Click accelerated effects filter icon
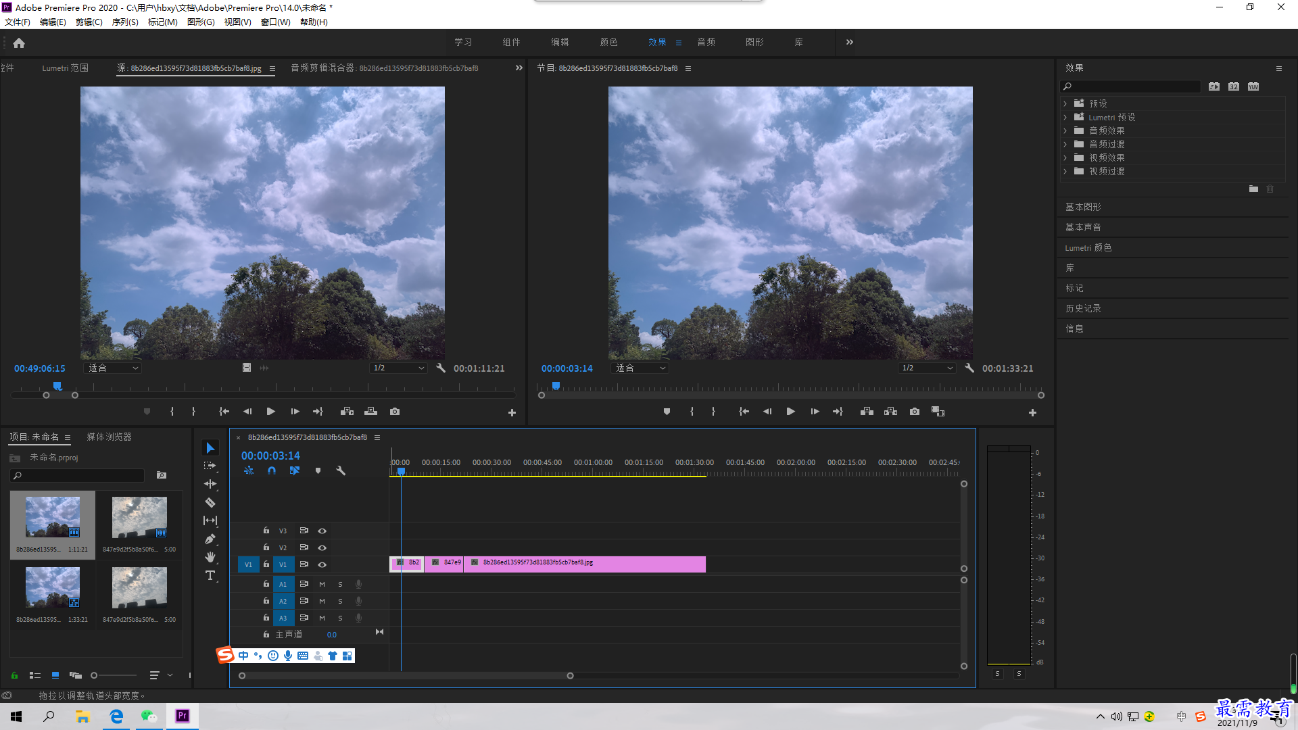 (1214, 86)
